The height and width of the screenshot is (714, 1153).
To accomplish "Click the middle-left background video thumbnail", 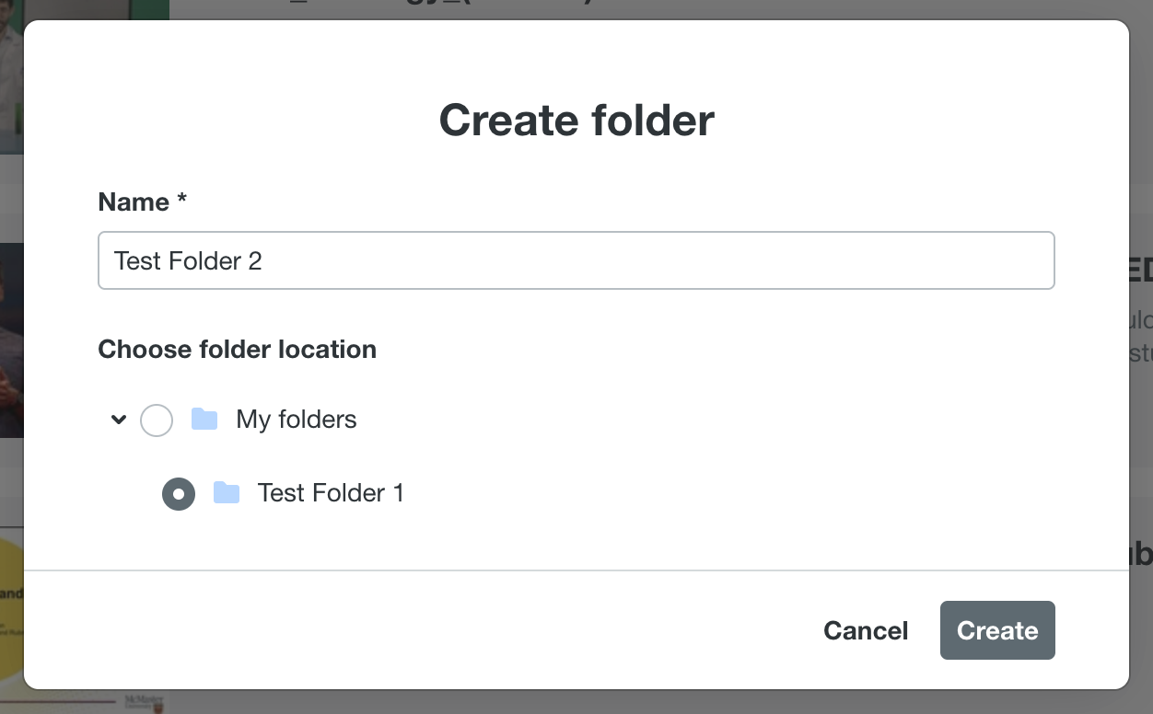I will (11, 340).
